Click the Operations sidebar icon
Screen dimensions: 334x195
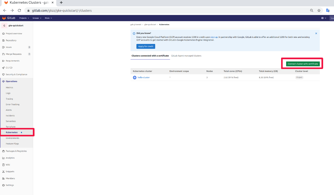pyautogui.click(x=3, y=81)
